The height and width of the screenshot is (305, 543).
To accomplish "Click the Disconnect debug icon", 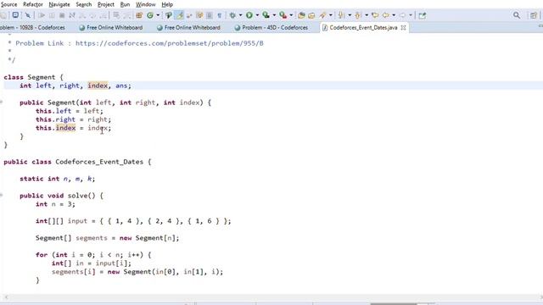I will [x=72, y=15].
